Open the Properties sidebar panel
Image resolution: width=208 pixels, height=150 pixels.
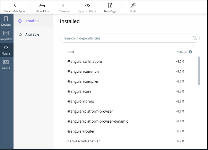coord(6,35)
